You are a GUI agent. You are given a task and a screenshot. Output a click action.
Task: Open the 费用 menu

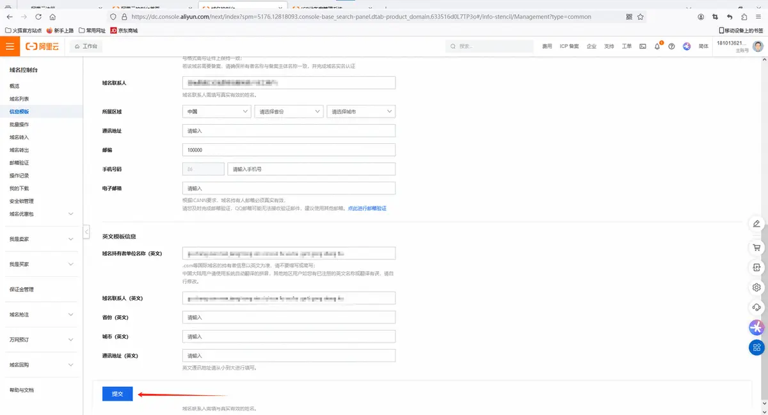pos(547,46)
